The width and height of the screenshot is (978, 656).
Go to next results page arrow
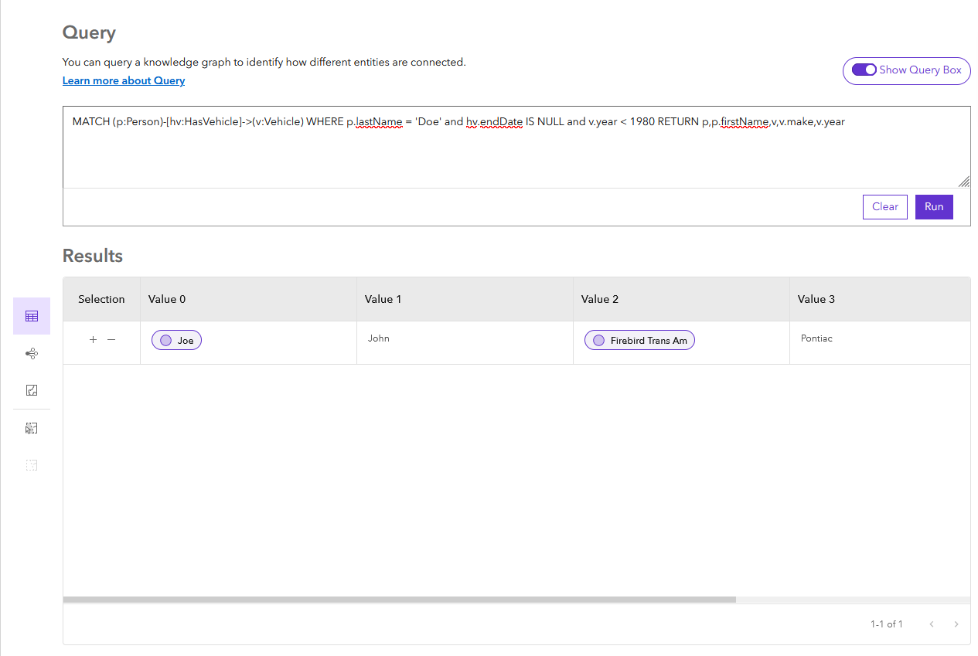956,624
